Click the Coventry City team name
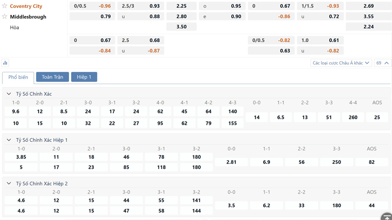 tap(26, 6)
